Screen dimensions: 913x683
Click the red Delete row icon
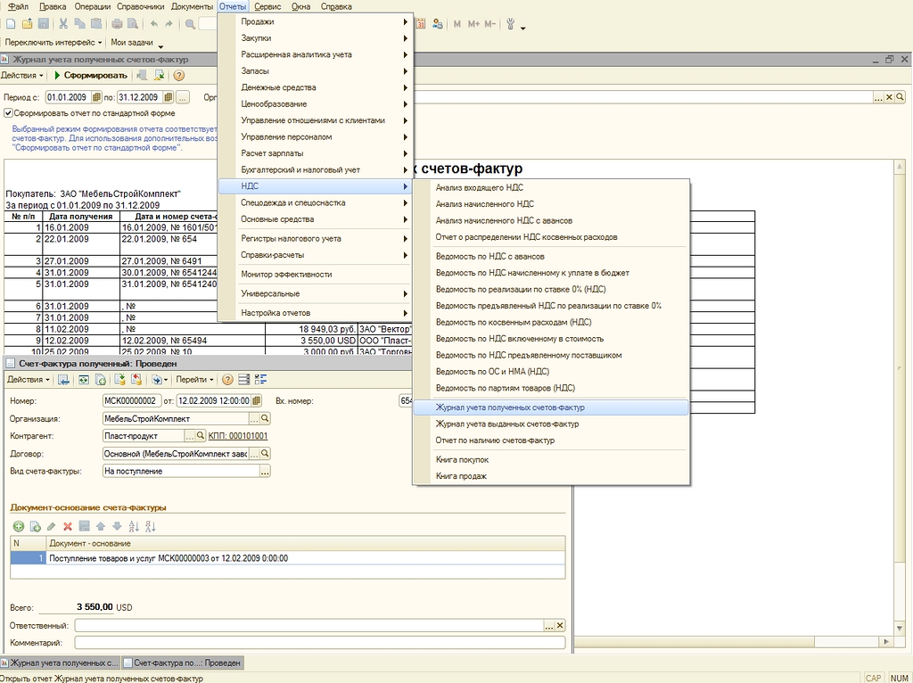point(68,526)
